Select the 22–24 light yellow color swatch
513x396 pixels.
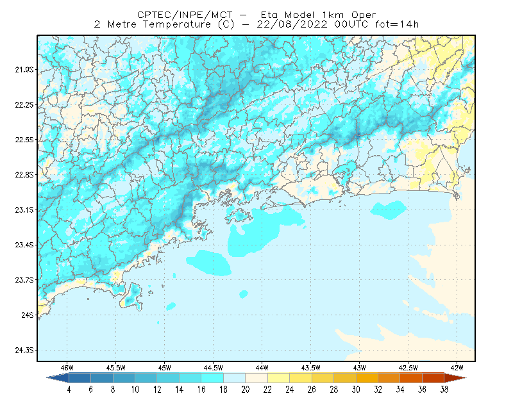point(278,378)
